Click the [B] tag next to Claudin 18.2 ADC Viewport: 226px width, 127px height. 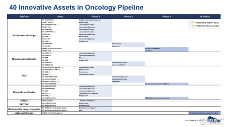[x=62, y=67]
